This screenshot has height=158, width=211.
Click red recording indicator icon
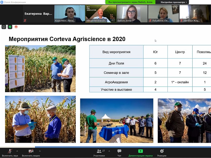[x=16, y=27]
